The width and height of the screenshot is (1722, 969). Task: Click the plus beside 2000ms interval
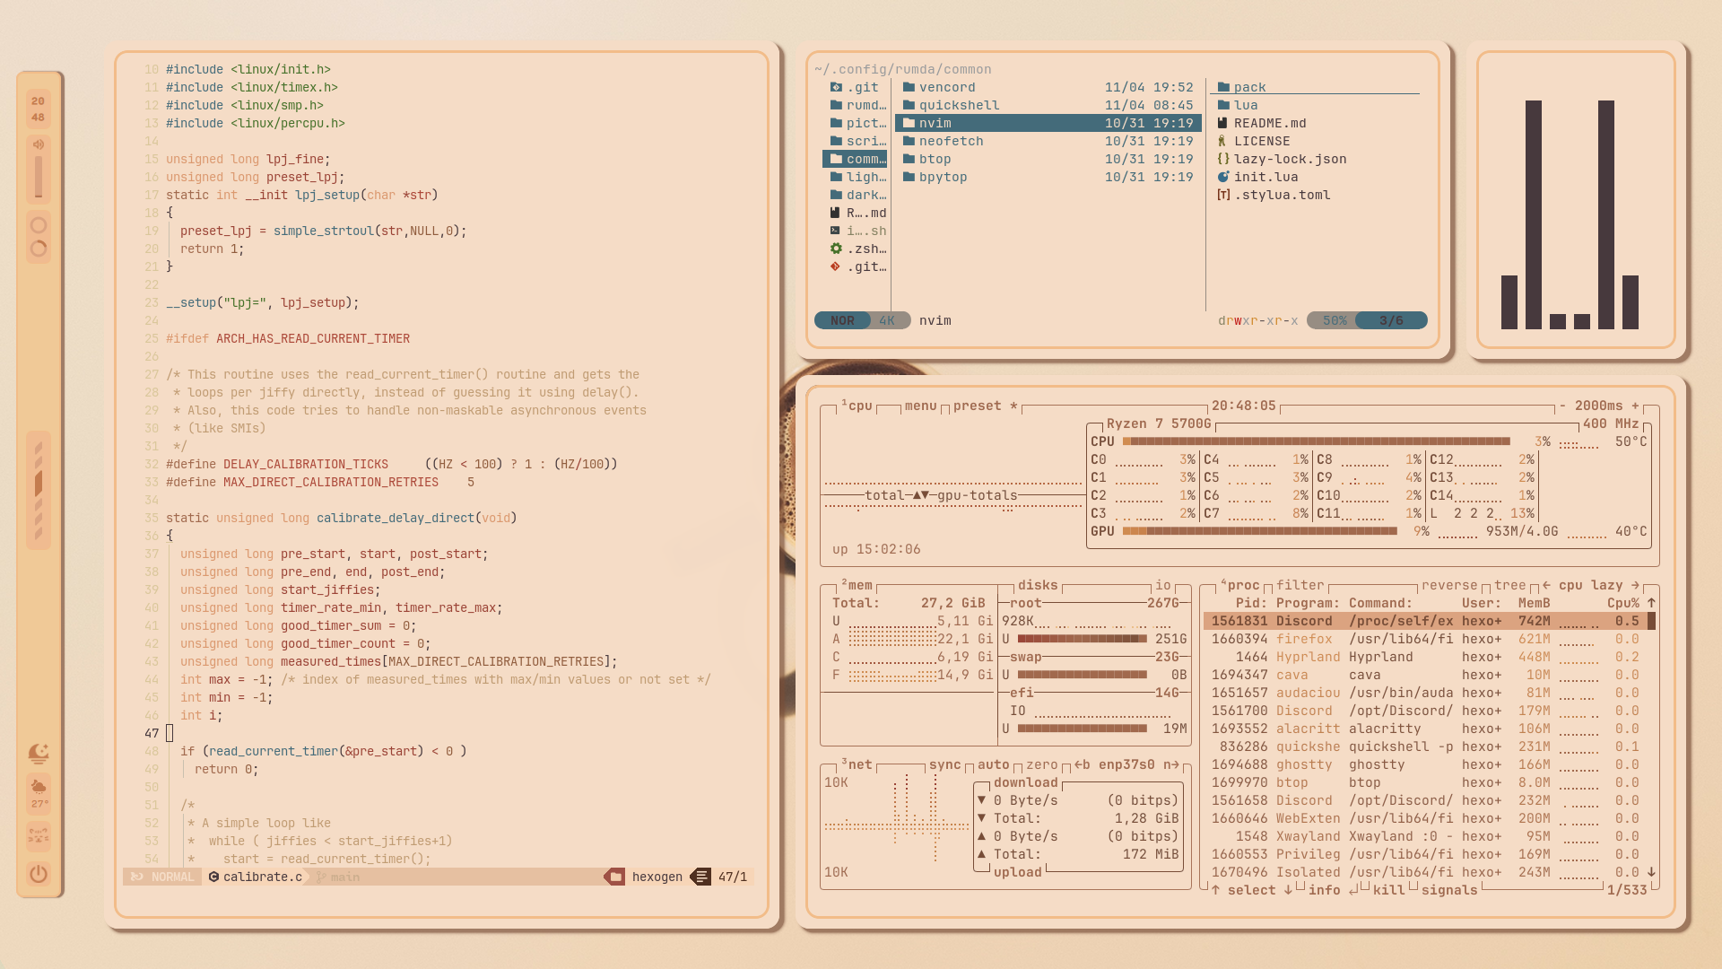1635,406
